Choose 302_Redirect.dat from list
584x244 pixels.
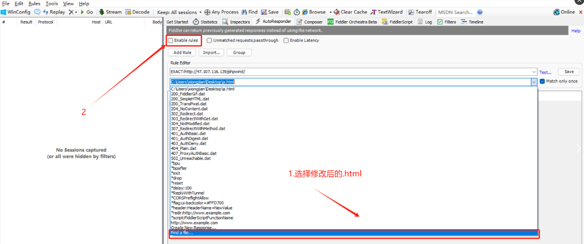pos(354,114)
